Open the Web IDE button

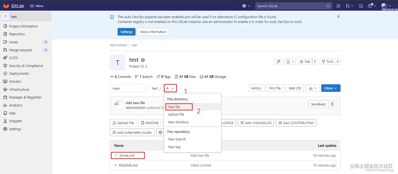point(295,88)
